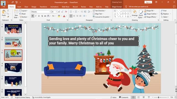Viewport: 177px width, 99px height.
Task: Open the Slide Show ribbon tab
Action: [x=66, y=7]
